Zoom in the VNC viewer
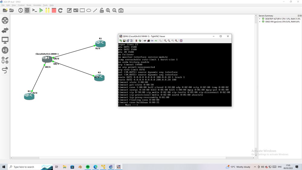 (x=165, y=41)
